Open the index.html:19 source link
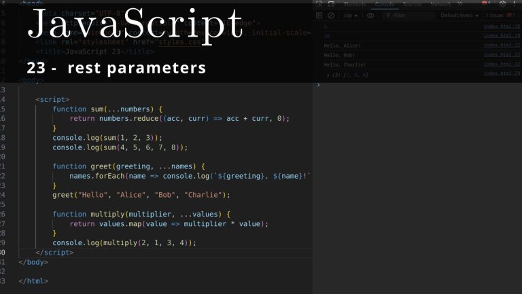Screen dimensions: 522x294 click(502, 35)
